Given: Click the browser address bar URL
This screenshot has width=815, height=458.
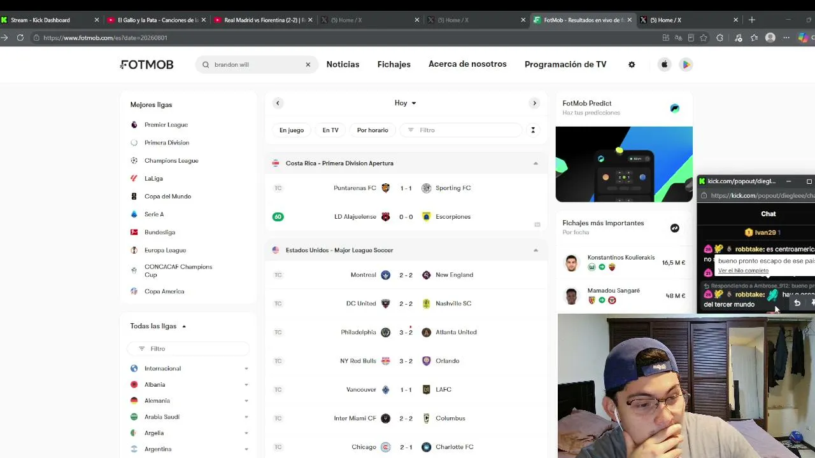Looking at the screenshot, I should click(105, 38).
